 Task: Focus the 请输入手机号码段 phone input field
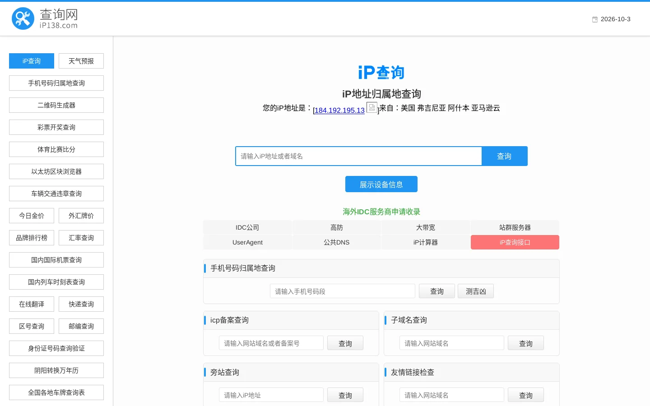click(x=343, y=291)
